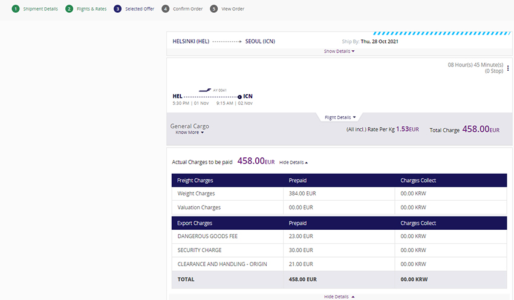This screenshot has height=300, width=514.
Task: Click the Freight Charges table header
Action: [x=195, y=180]
